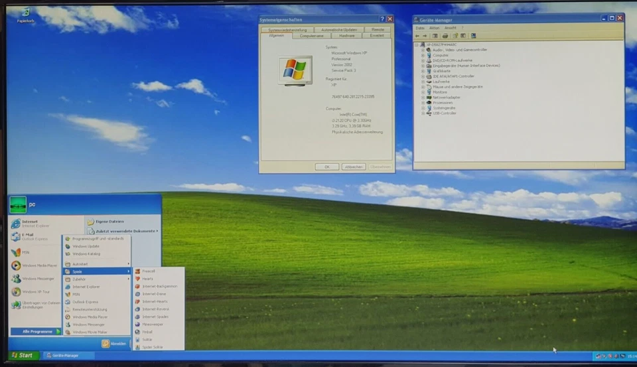Open Windows-Katalog in programs list
The width and height of the screenshot is (637, 367).
[x=97, y=254]
